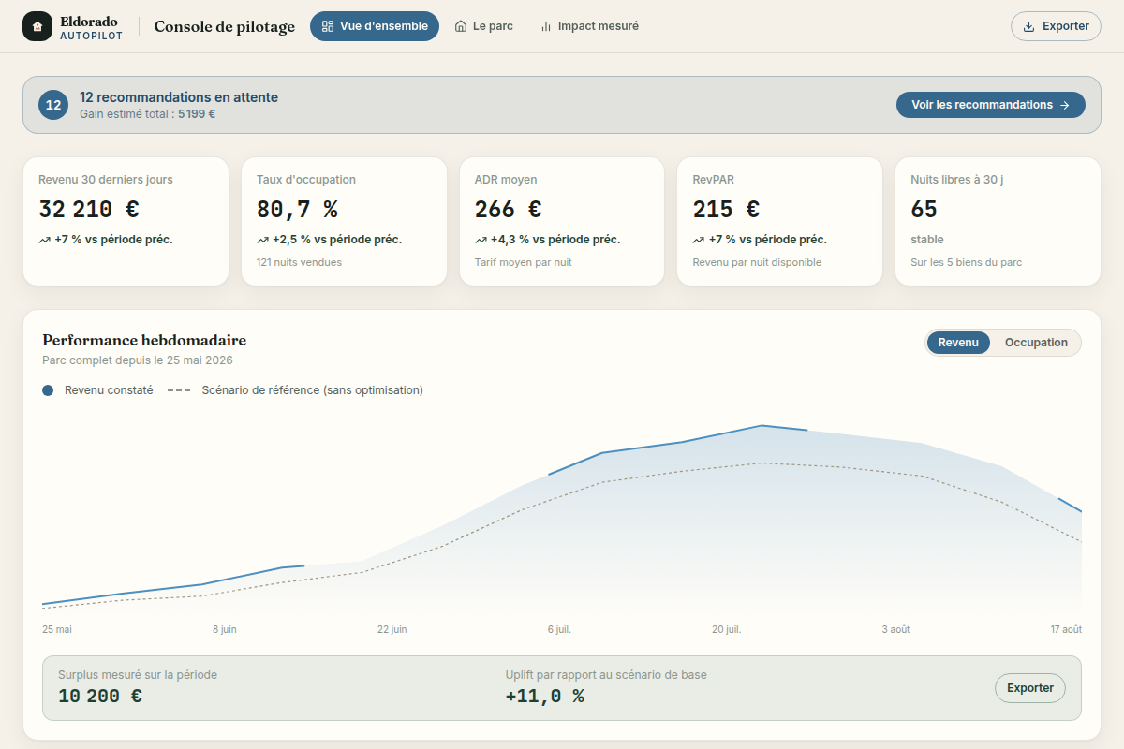Click trend arrow icon under Taux d'occupation

[x=262, y=240]
